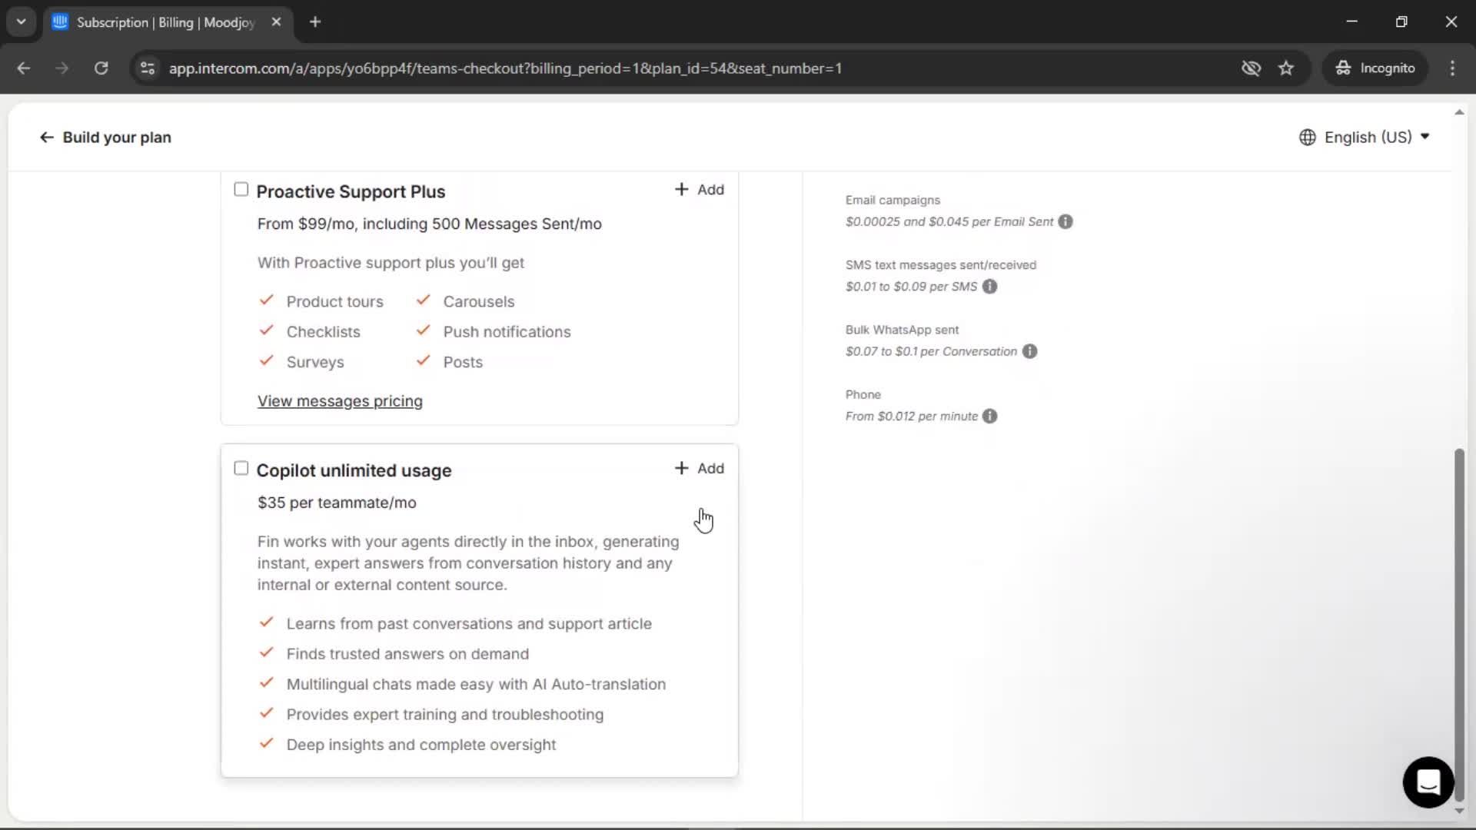Add Copilot unlimited usage to the plan

pos(699,469)
